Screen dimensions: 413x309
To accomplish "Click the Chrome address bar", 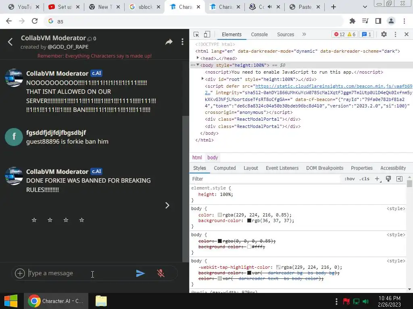I will tap(194, 21).
